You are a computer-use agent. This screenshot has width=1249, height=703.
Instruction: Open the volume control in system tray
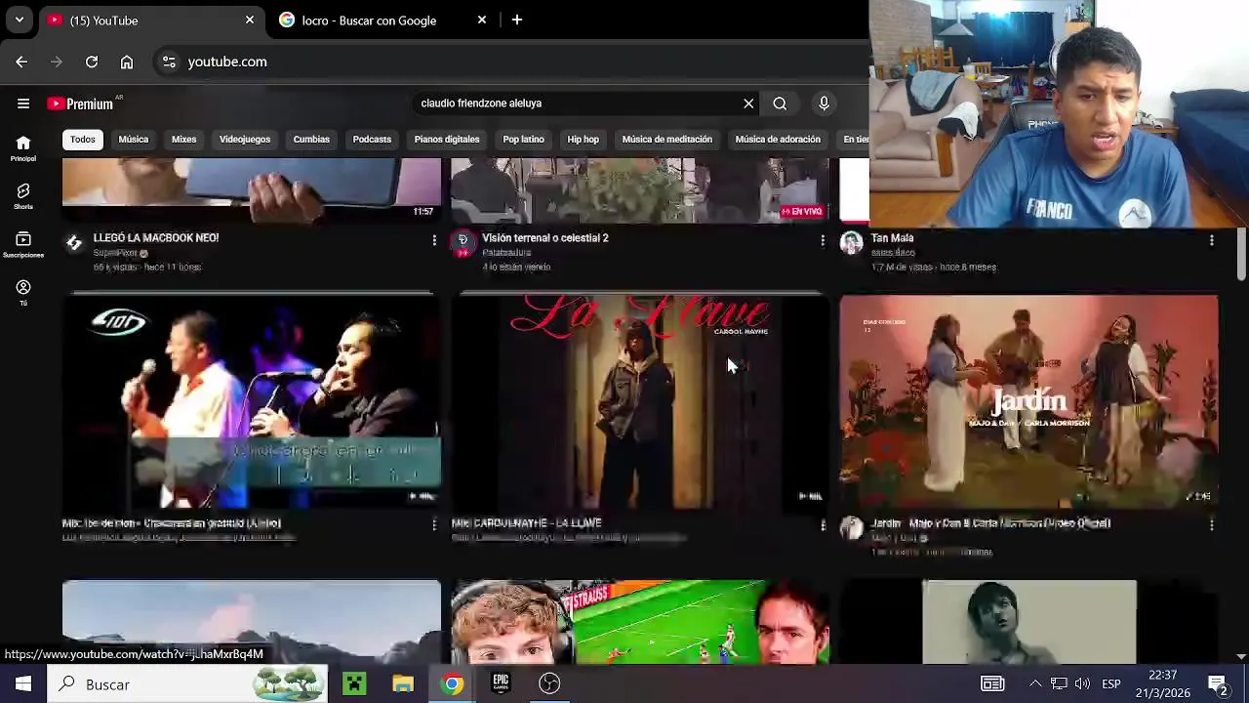(x=1082, y=684)
